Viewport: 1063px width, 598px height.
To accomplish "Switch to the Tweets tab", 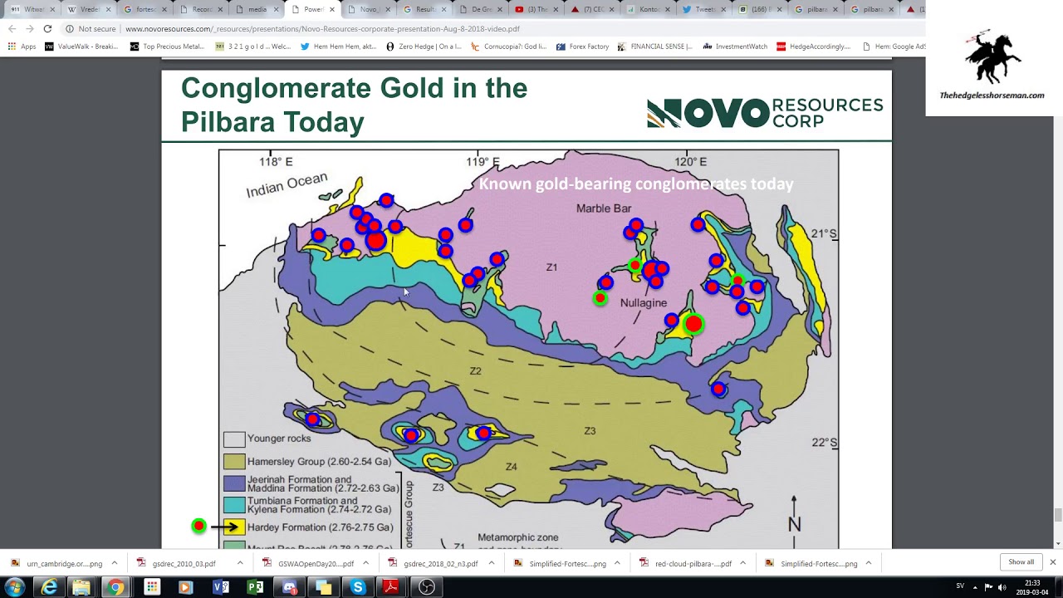I will (x=704, y=9).
